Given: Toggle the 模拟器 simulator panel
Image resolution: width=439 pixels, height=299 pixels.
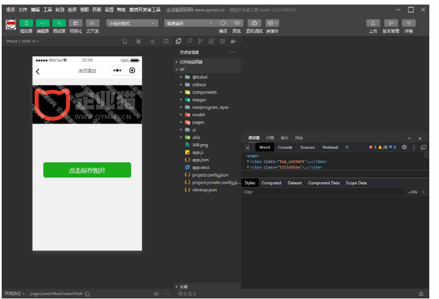Looking at the screenshot, I should tap(26, 23).
